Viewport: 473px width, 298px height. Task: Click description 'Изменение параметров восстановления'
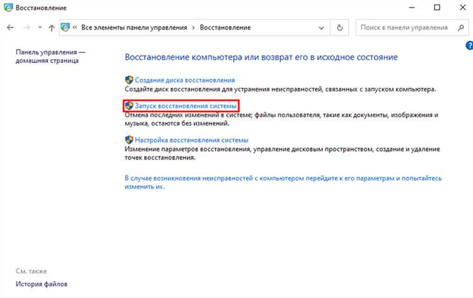[283, 153]
